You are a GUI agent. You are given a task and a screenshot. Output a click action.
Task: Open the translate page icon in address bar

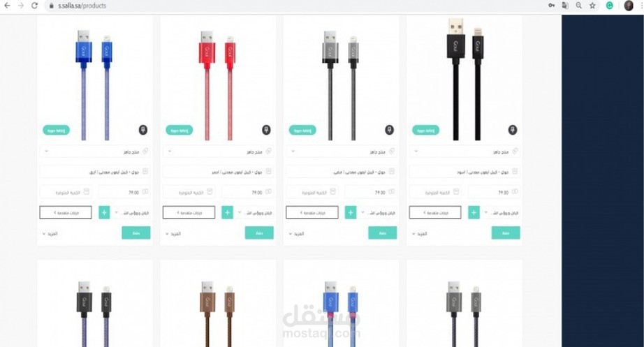(565, 6)
